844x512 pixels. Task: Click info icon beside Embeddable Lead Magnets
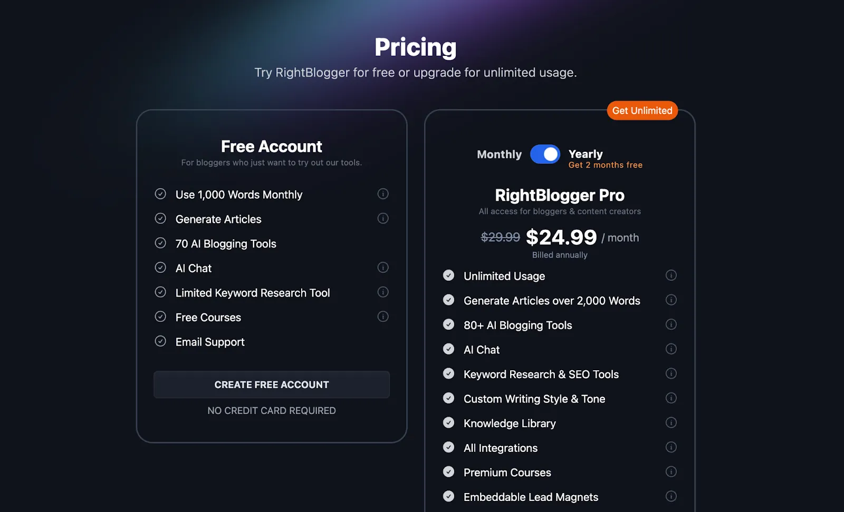click(x=671, y=496)
